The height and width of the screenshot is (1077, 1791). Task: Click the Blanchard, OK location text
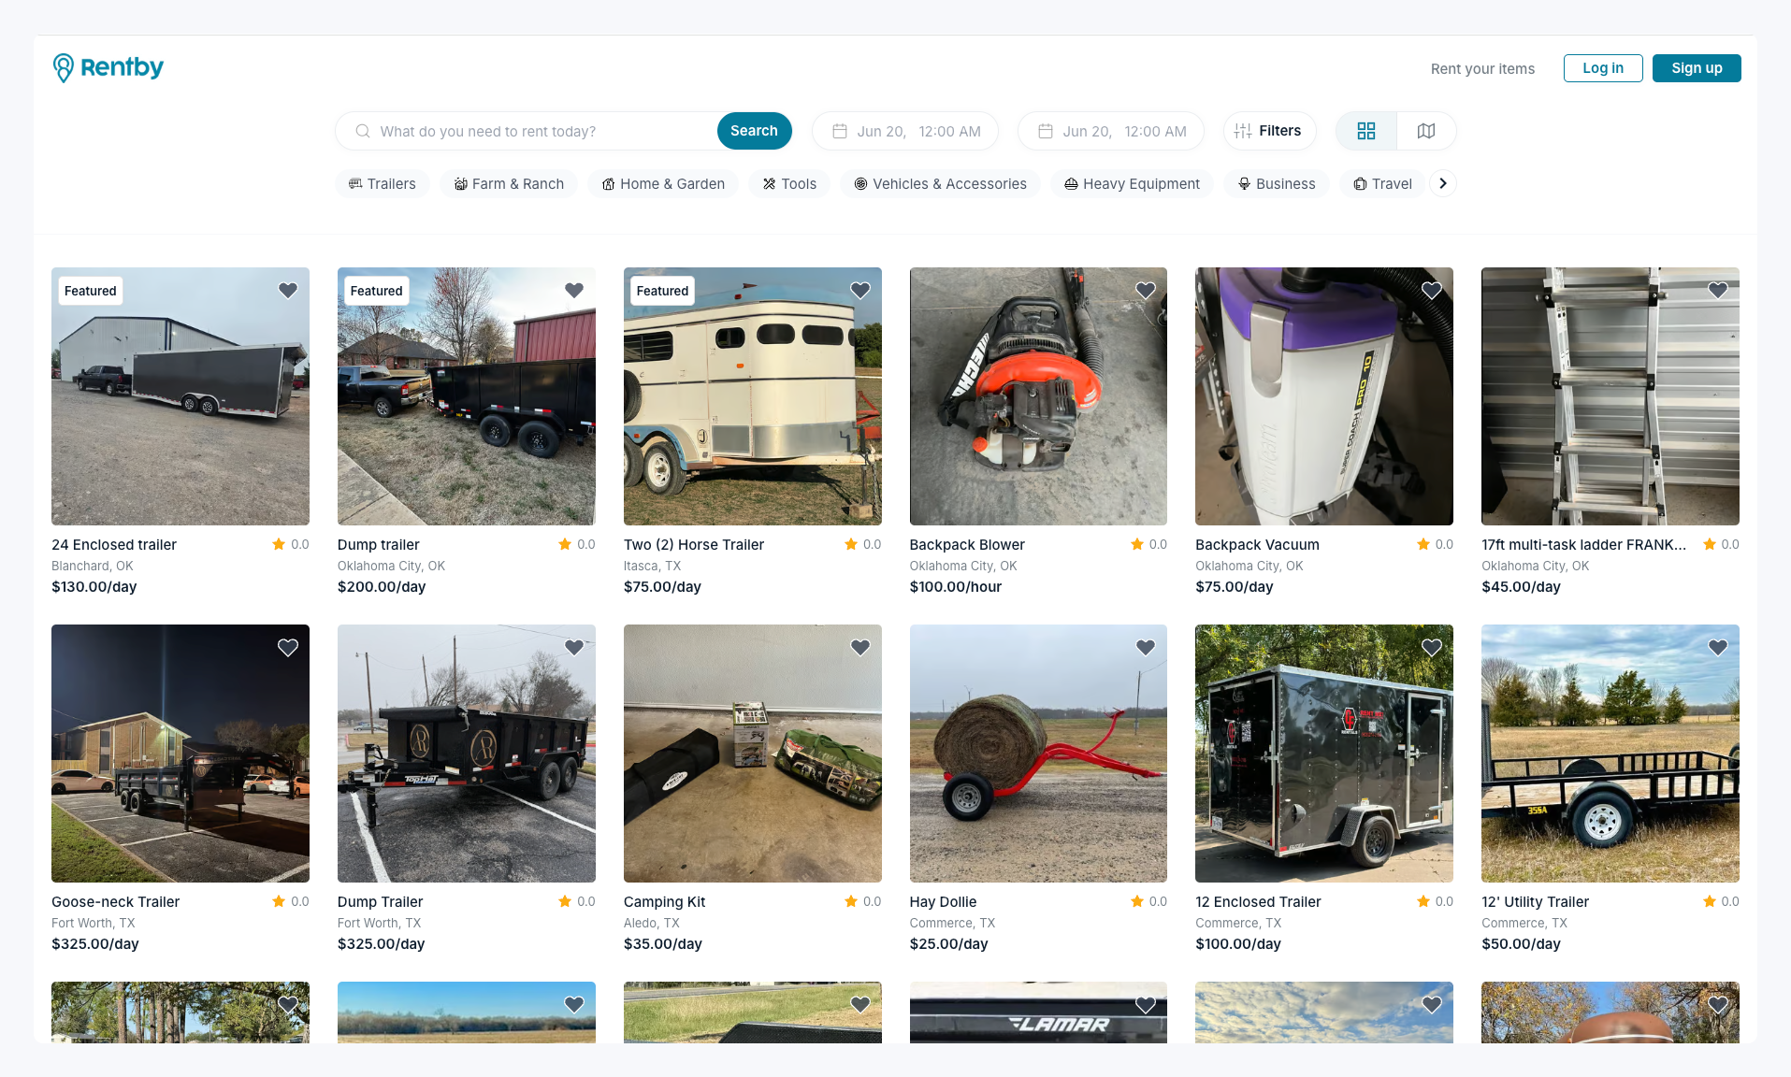[x=93, y=567]
